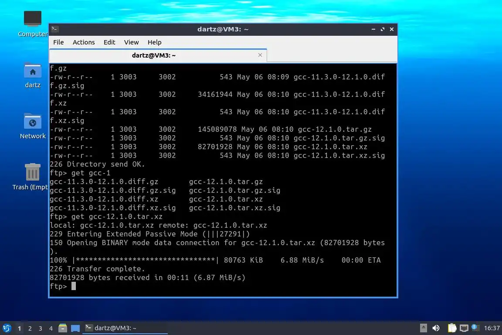This screenshot has width=502, height=335.
Task: Minimize the terminal window
Action: click(373, 29)
